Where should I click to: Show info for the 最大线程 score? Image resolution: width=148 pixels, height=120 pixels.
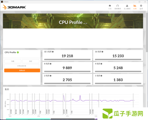[x=53, y=52]
